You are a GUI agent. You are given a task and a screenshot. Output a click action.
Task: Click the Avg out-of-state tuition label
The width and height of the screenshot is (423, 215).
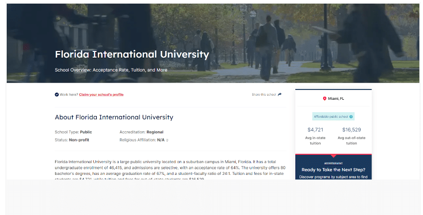point(351,140)
